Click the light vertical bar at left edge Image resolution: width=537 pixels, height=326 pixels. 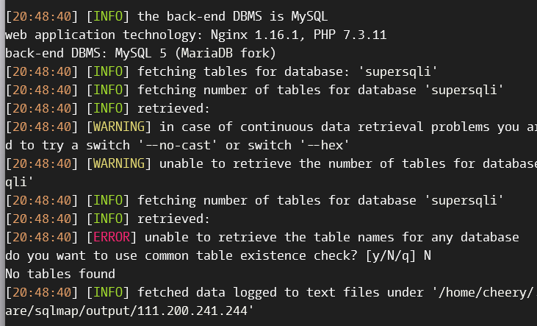(x=2, y=163)
